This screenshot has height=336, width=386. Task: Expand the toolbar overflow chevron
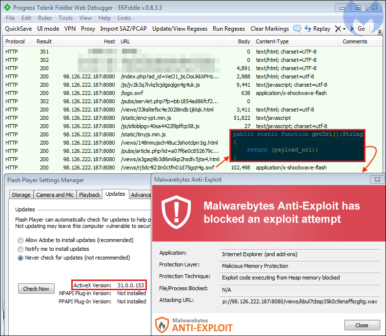click(380, 32)
